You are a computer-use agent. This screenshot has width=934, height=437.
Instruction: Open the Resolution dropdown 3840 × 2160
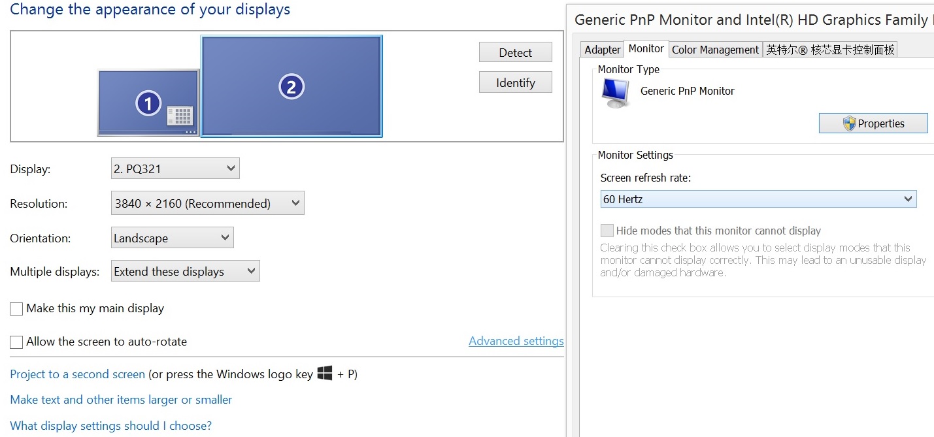(208, 203)
